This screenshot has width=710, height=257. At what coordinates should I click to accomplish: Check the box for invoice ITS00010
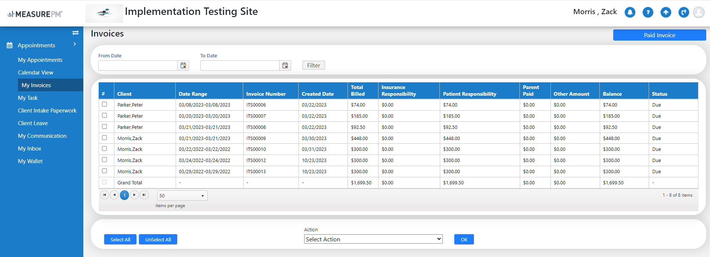105,149
